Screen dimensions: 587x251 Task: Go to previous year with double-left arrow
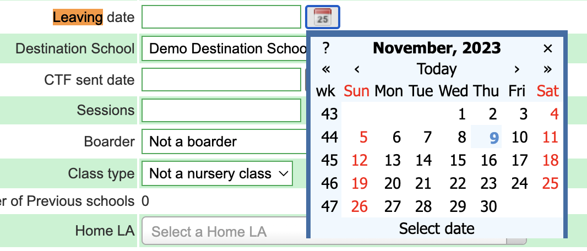[x=326, y=69]
